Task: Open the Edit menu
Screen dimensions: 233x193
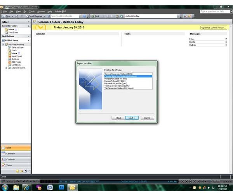Action: 11,11
